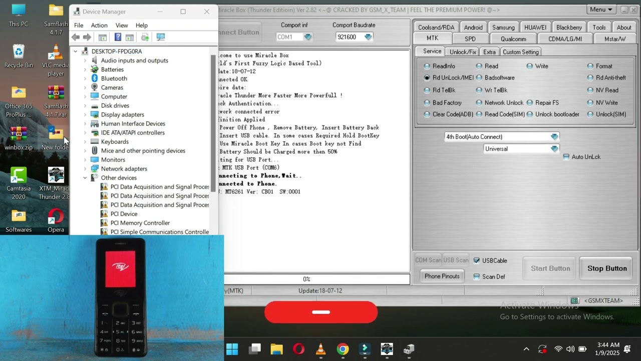Toggle the console tree pane icon in Device Manager
This screenshot has height=361, width=641.
[x=102, y=37]
